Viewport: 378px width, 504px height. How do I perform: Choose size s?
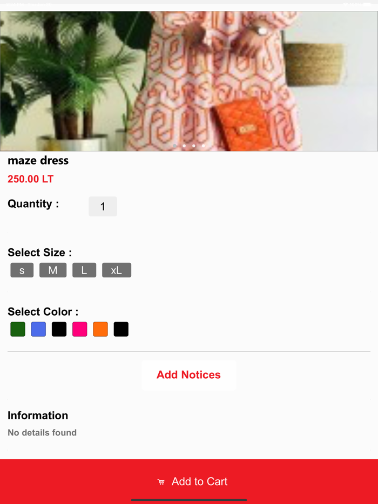tap(22, 270)
